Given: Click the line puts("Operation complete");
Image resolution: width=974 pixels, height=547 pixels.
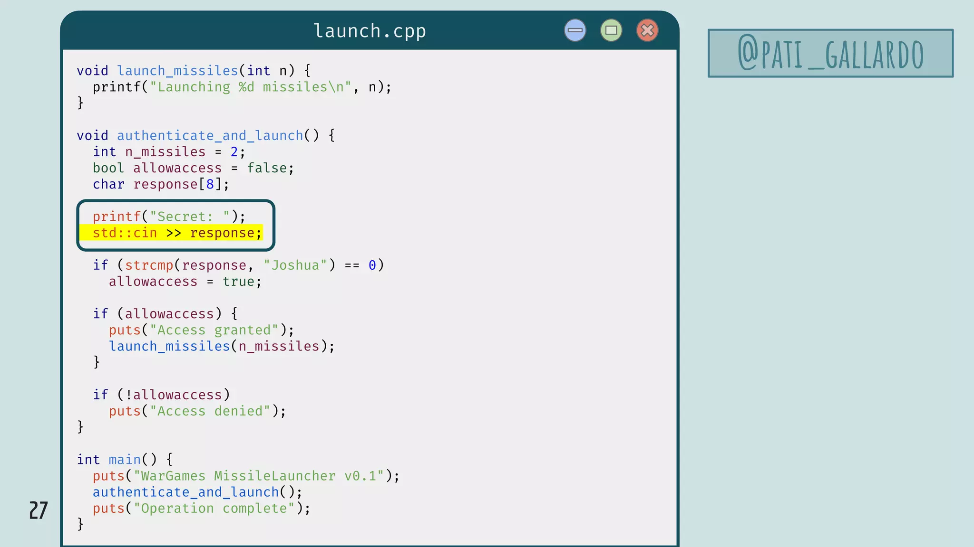Looking at the screenshot, I should [x=201, y=509].
